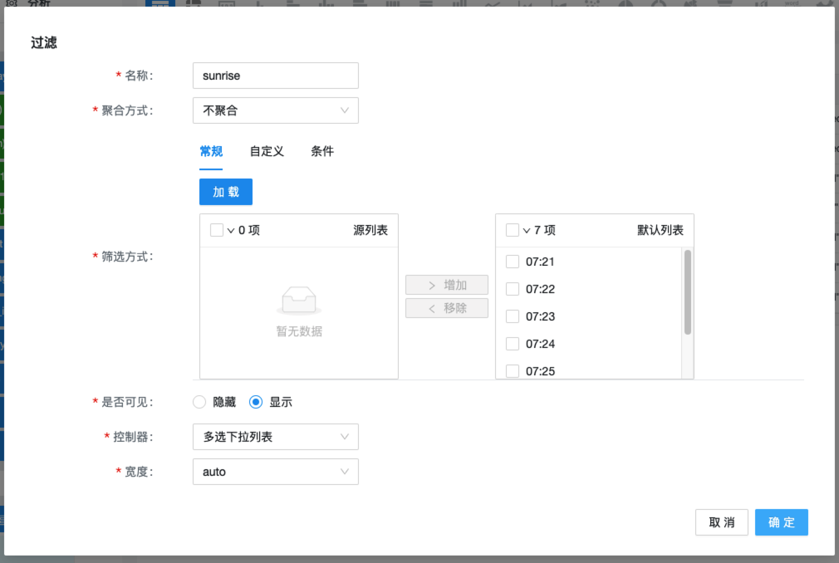Select the pie chart icon
Screen dimensions: 839x563
coord(625,3)
